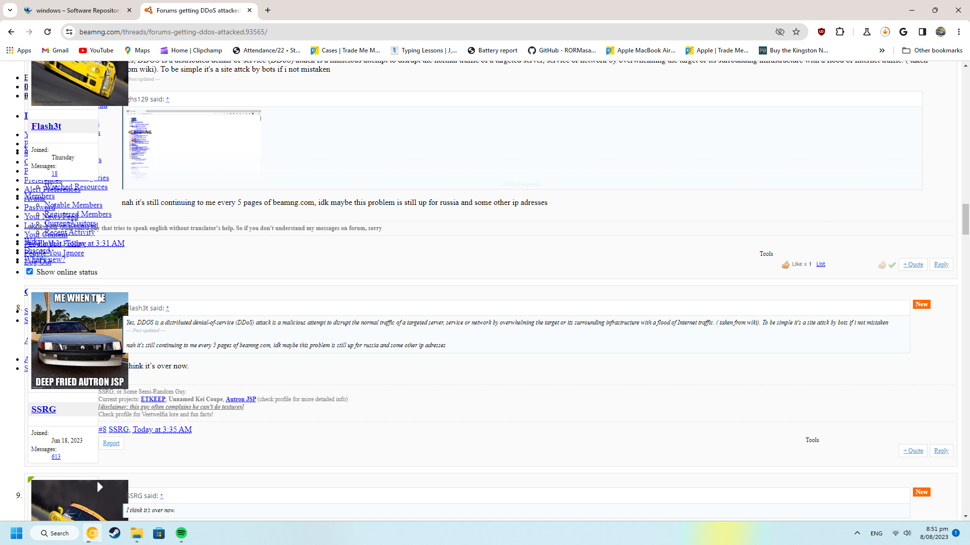Viewport: 970px width, 545px height.
Task: Open File Explorer from the taskbar
Action: (137, 533)
